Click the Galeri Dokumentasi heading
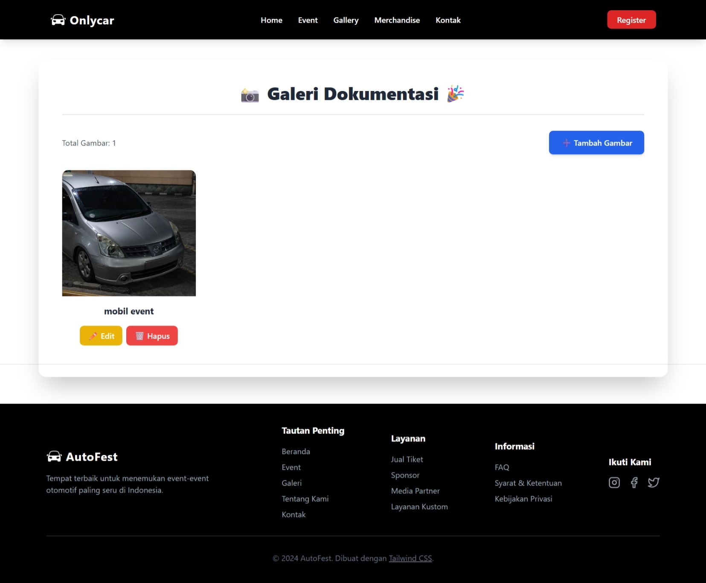Image resolution: width=706 pixels, height=583 pixels. 353,94
